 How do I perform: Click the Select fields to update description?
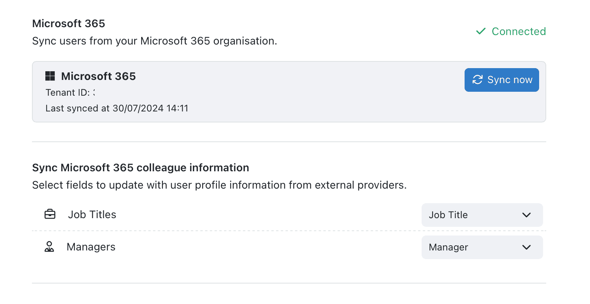tap(219, 185)
